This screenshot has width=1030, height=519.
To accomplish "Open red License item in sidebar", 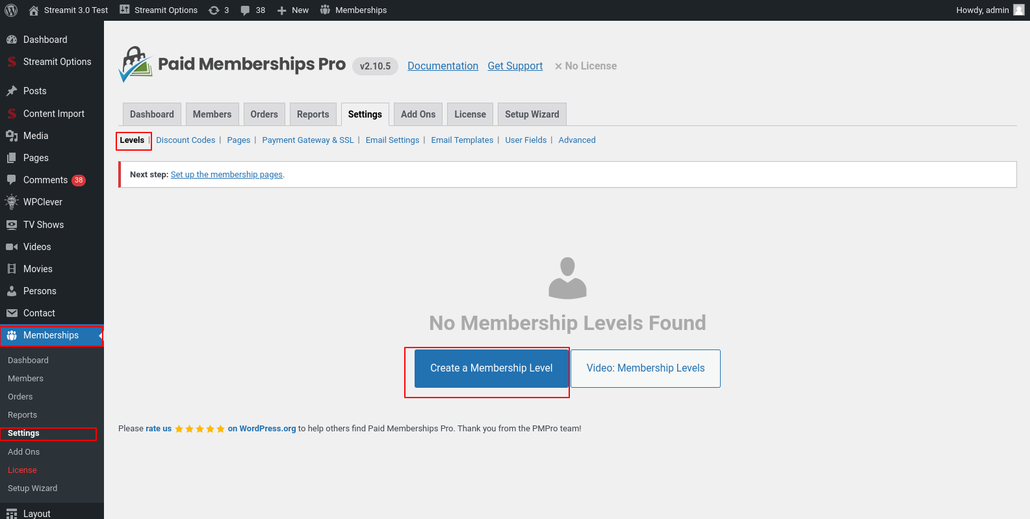I will [x=22, y=470].
